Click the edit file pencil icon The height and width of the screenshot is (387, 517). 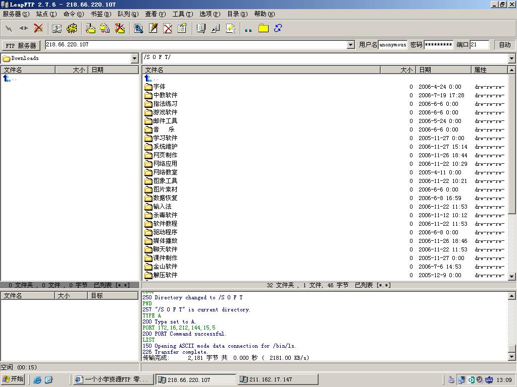[x=153, y=28]
